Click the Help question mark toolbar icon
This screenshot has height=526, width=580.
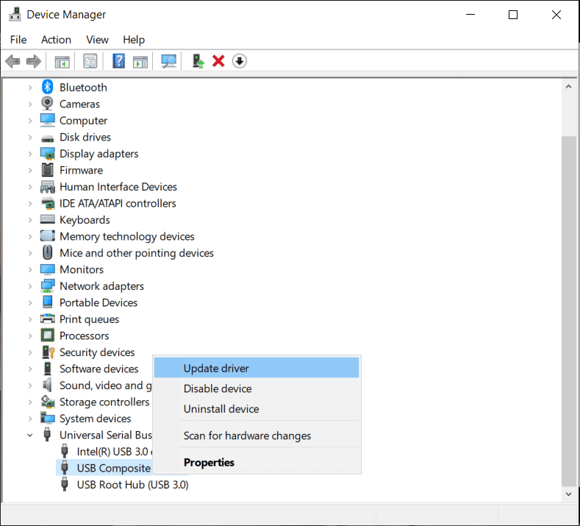point(119,61)
